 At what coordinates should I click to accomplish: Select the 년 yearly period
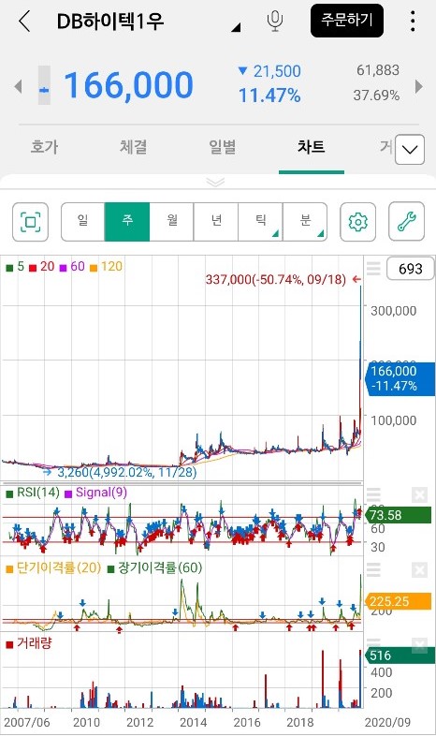point(216,222)
